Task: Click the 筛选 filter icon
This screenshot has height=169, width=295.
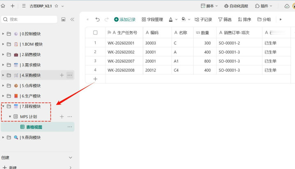Action: (x=224, y=19)
